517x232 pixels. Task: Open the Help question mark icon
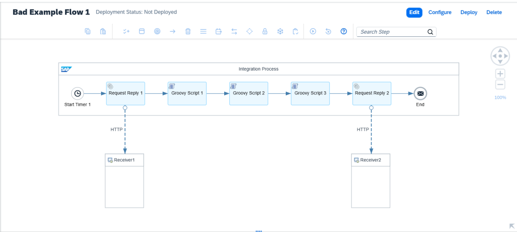coord(344,31)
